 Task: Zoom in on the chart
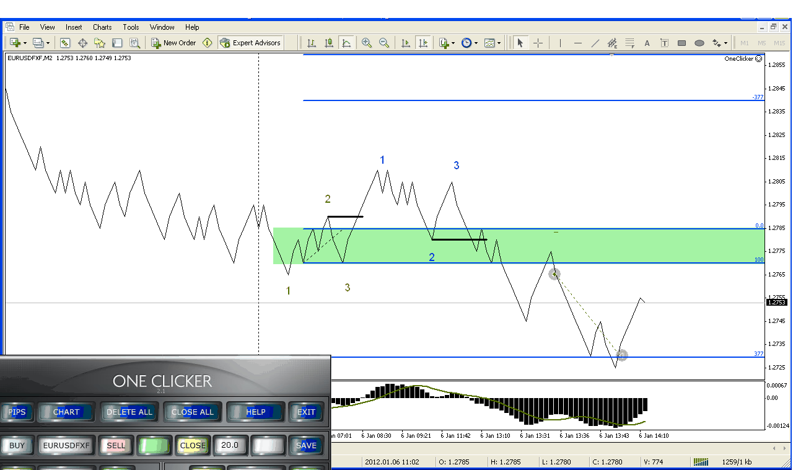pyautogui.click(x=367, y=43)
